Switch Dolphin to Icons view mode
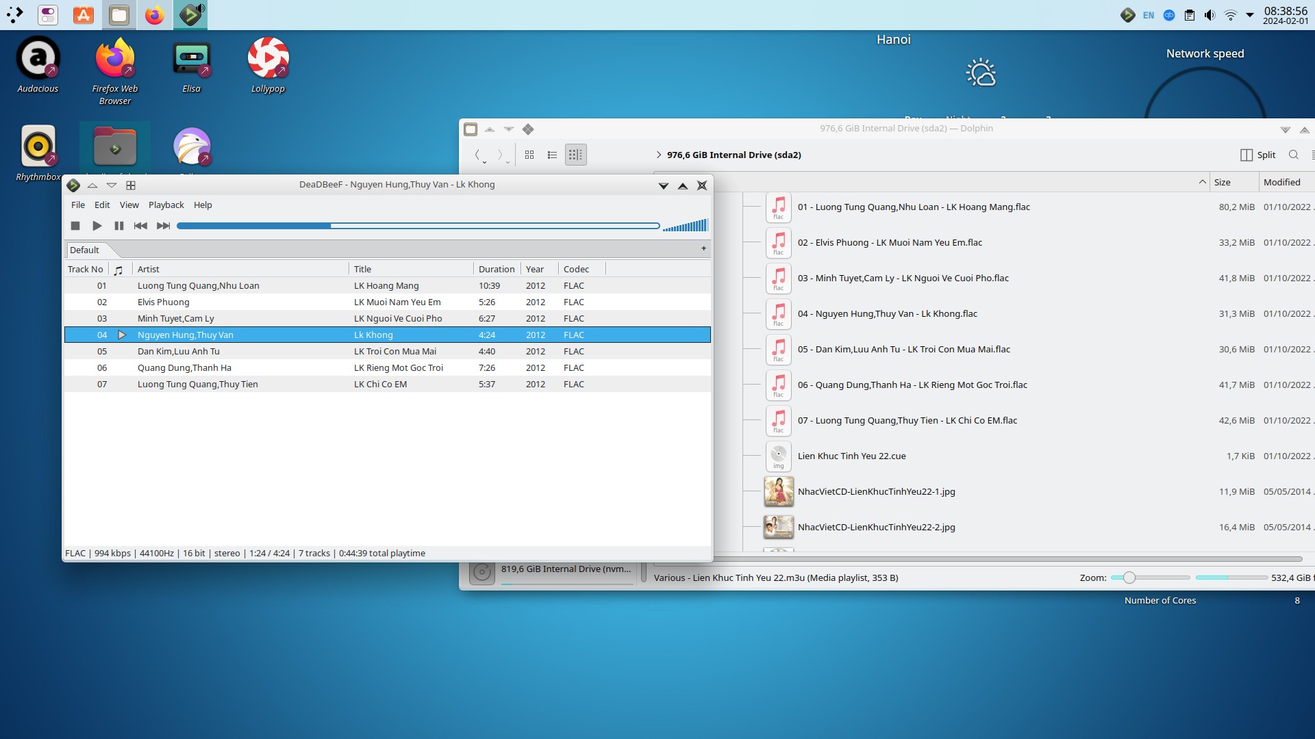 click(x=529, y=155)
